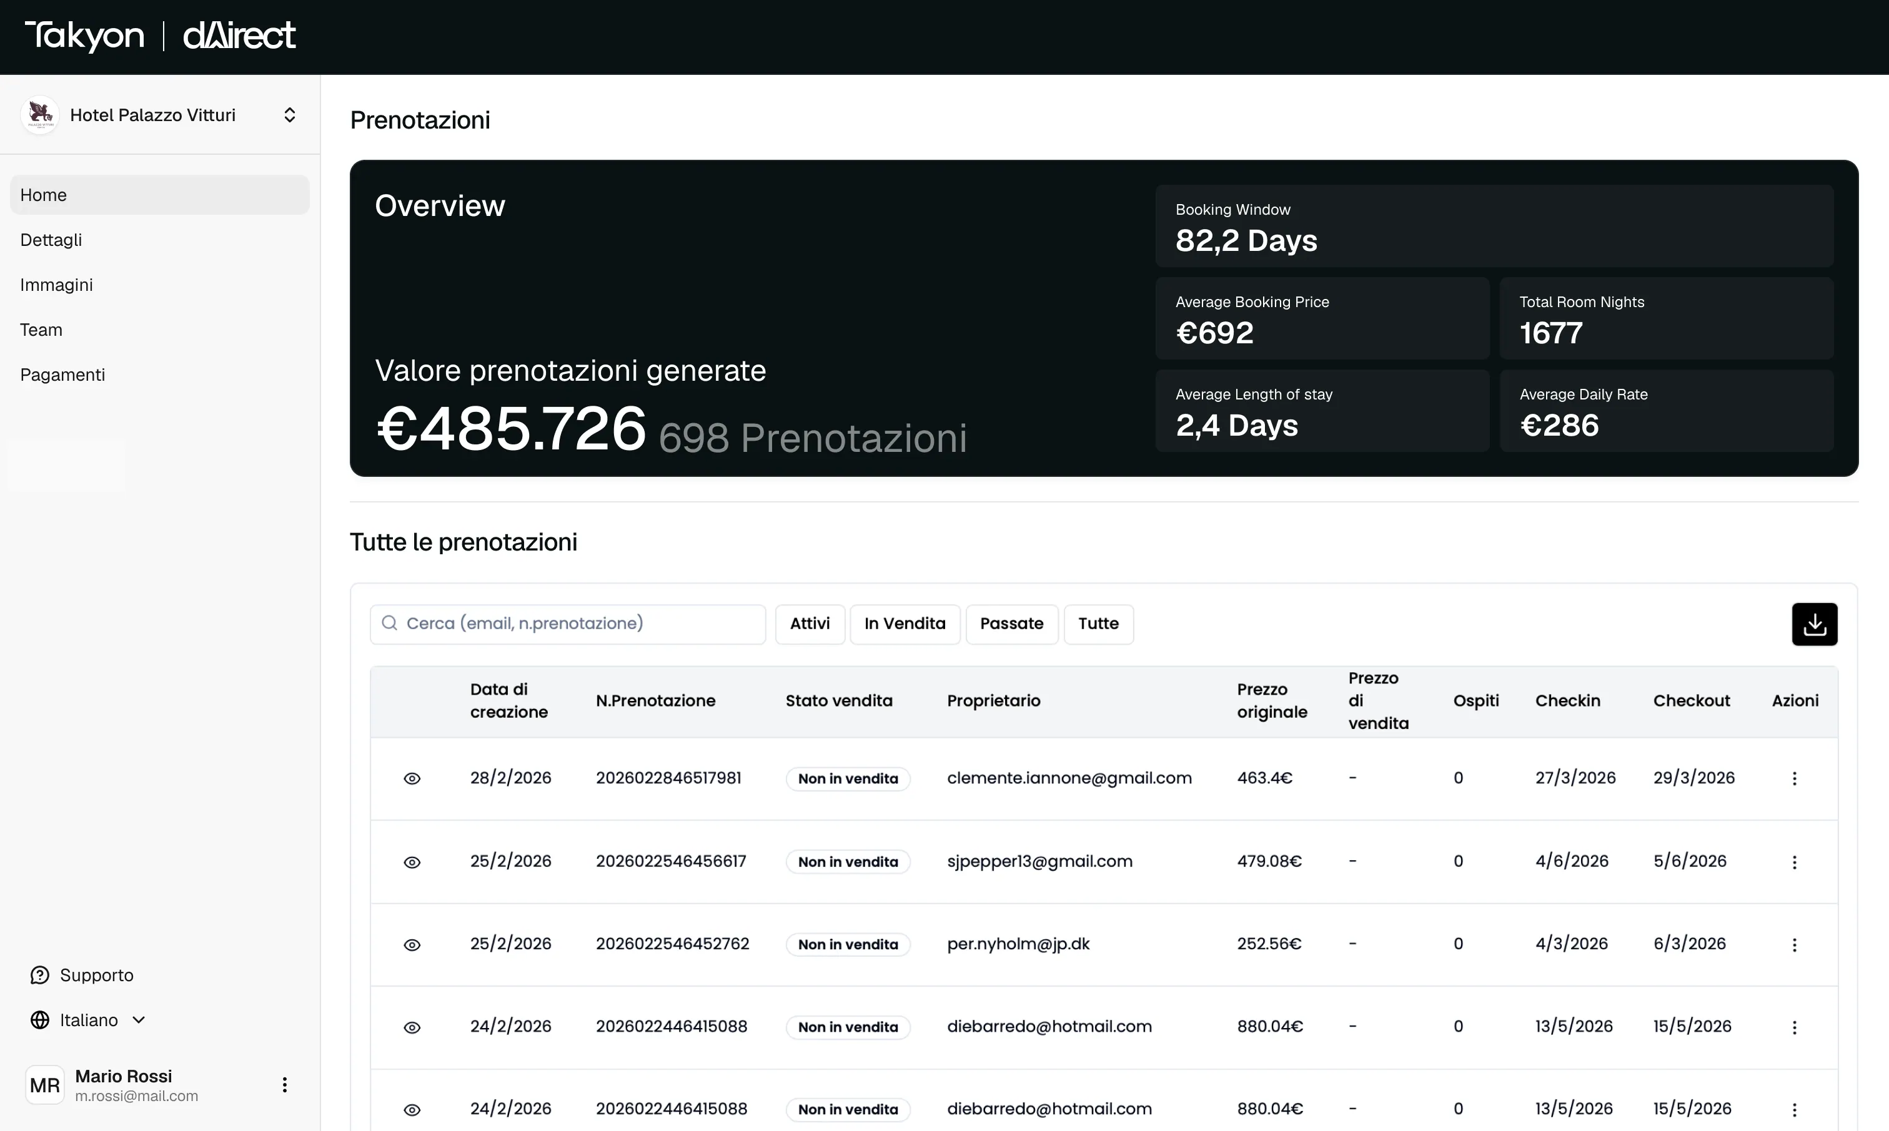
Task: Click the globe language icon
Action: (39, 1020)
